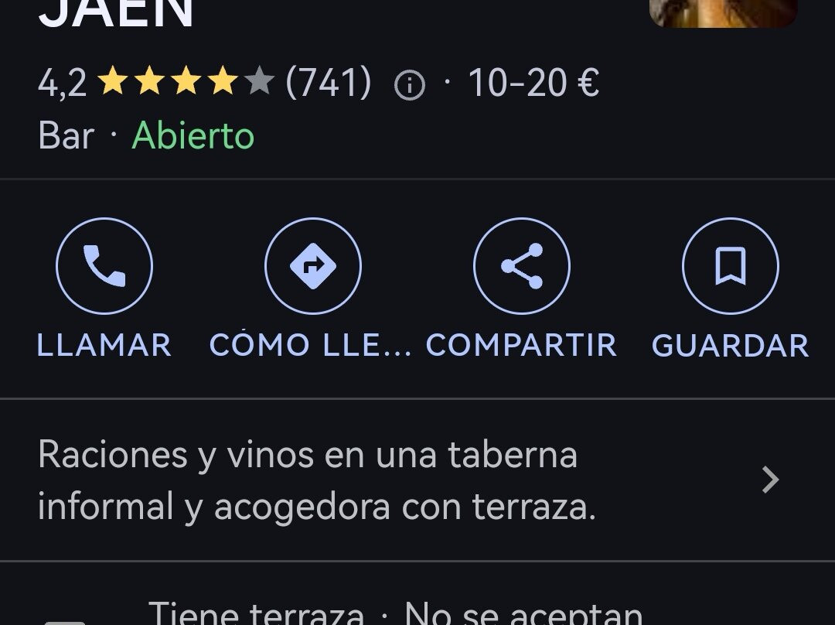Tap the share icon circle
The width and height of the screenshot is (835, 625).
click(x=522, y=265)
